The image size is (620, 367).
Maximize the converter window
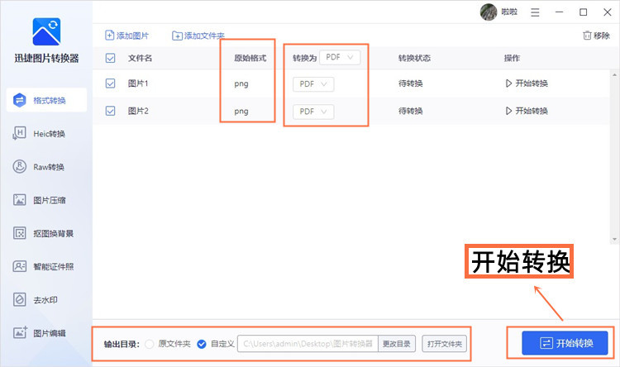tap(584, 12)
